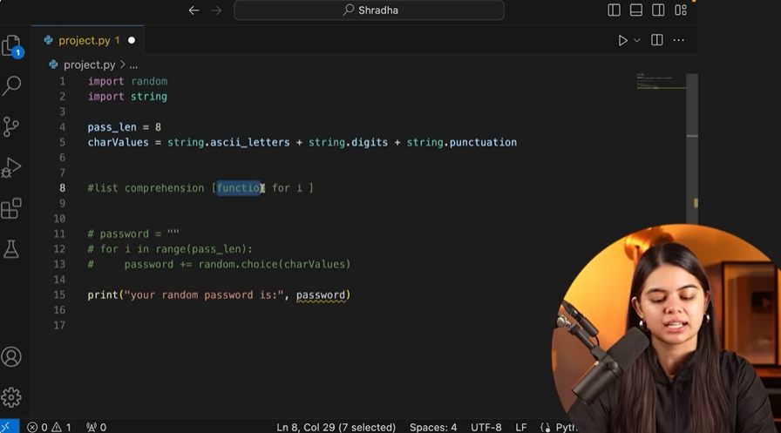Click line number 5 in the gutter
Viewport: 781px width, 433px height.
tap(62, 142)
